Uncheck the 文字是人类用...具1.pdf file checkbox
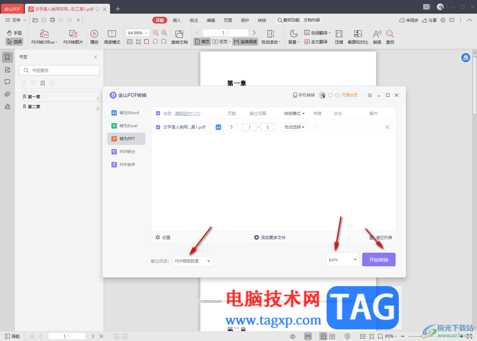Image resolution: width=477 pixels, height=341 pixels. click(158, 127)
